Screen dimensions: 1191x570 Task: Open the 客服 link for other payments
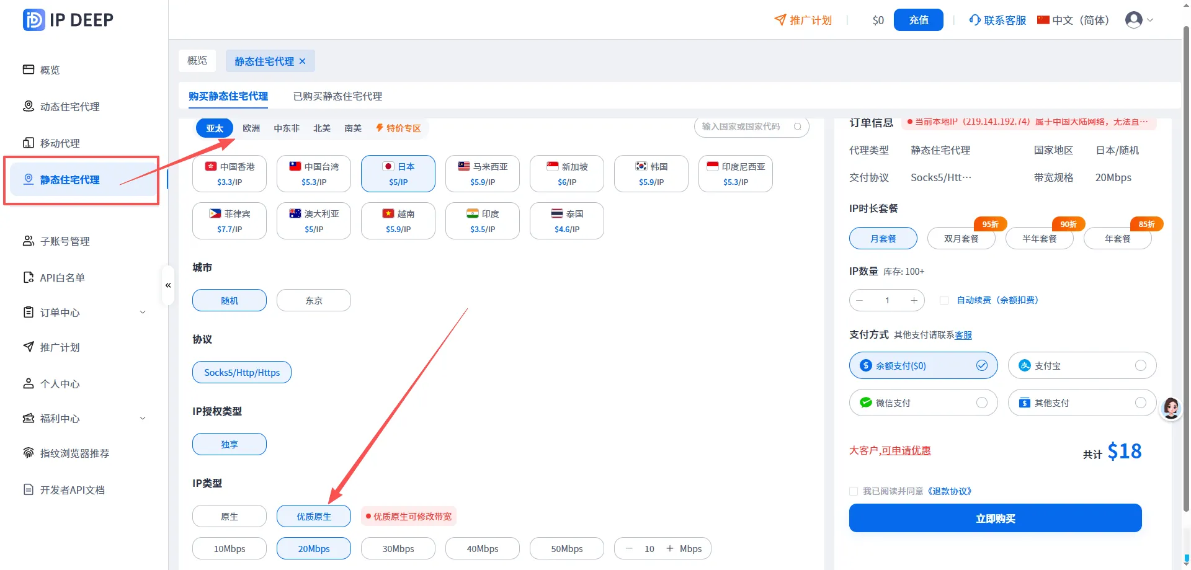963,335
